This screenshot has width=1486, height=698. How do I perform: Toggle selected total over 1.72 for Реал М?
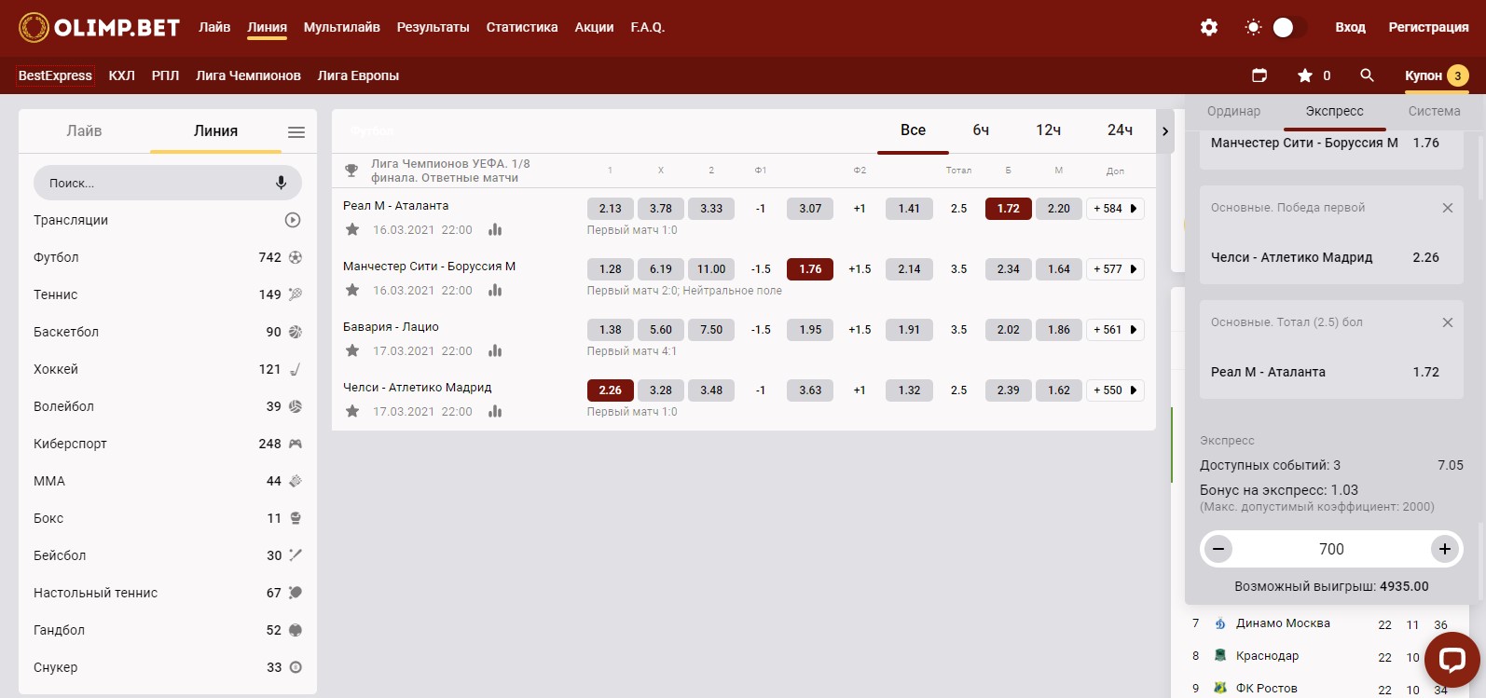pos(1008,209)
